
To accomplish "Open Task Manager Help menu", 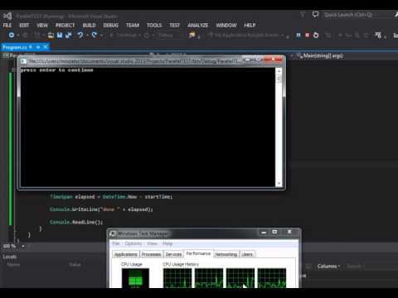I will pos(167,243).
